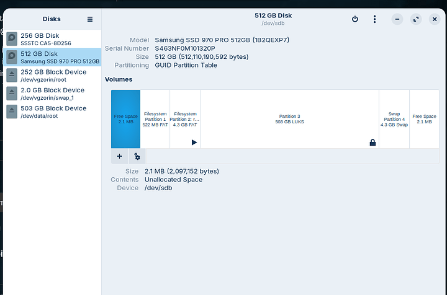Viewport: 447px width, 295px height.
Task: Click eject icon of 2.0 GB Block Device
Action: point(12,94)
